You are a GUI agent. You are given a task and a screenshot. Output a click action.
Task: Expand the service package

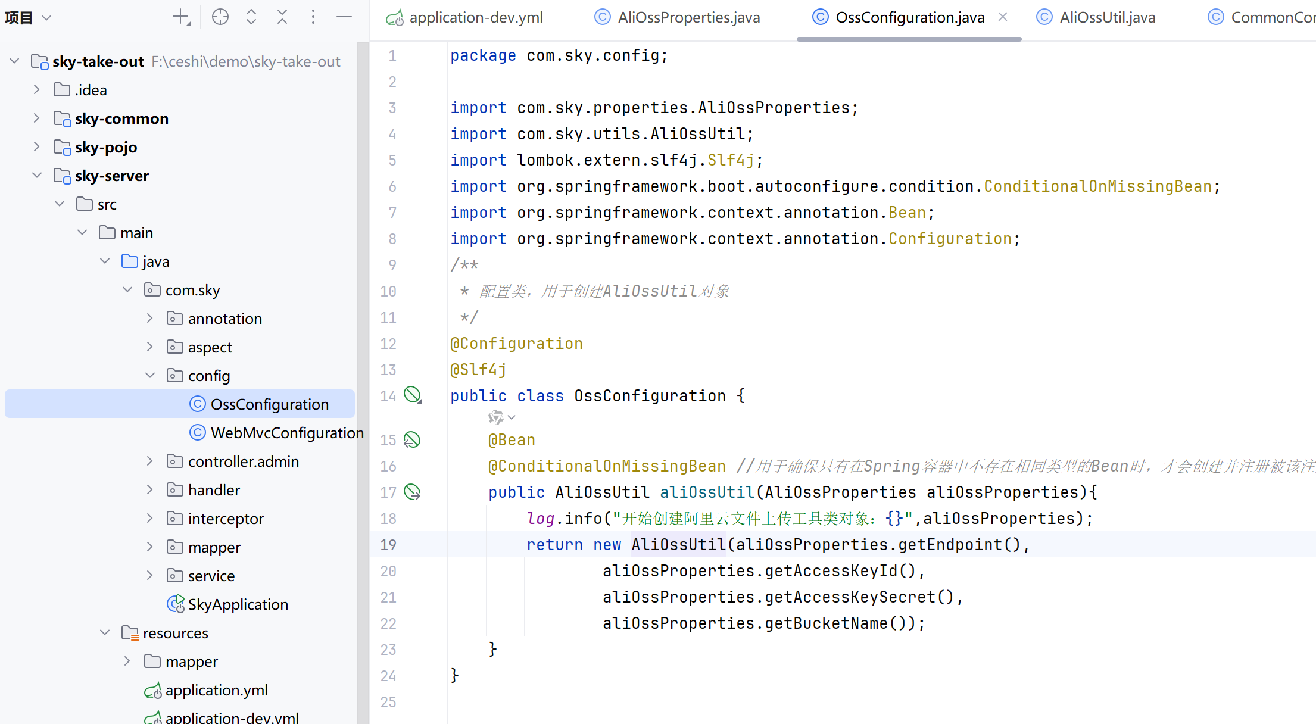tap(150, 576)
